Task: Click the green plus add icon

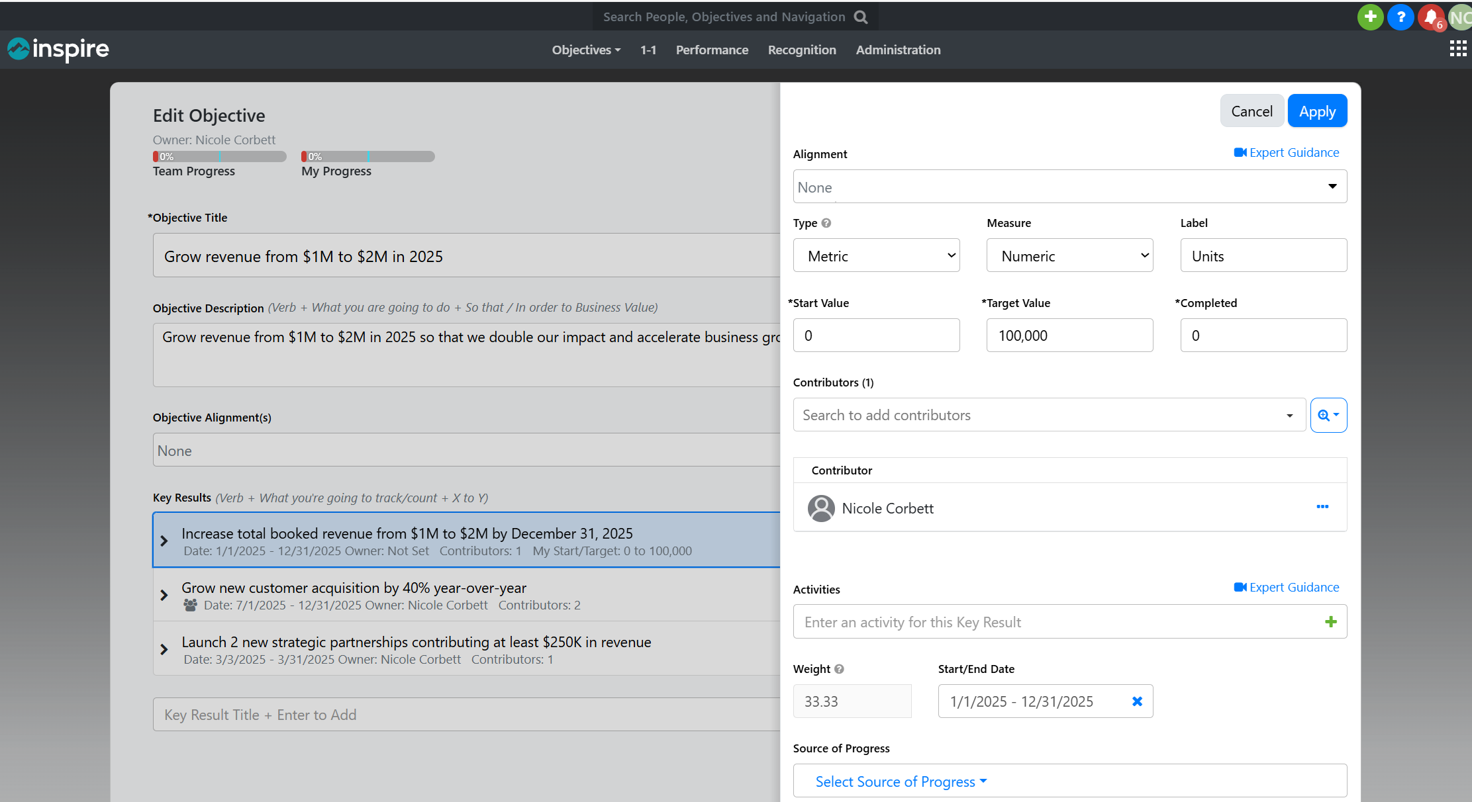Action: [x=1370, y=17]
